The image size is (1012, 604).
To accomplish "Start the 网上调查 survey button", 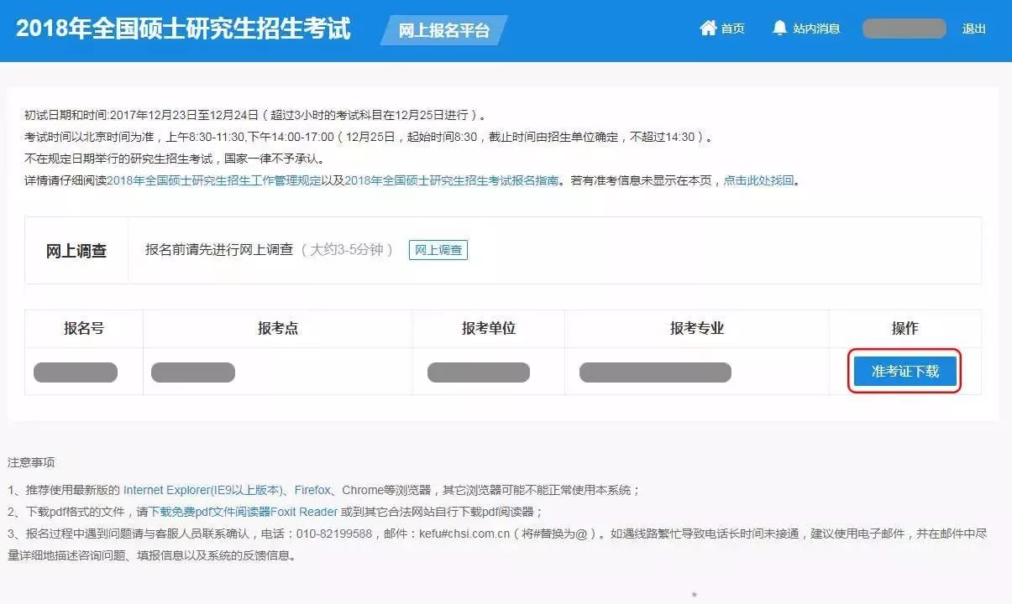I will (438, 250).
